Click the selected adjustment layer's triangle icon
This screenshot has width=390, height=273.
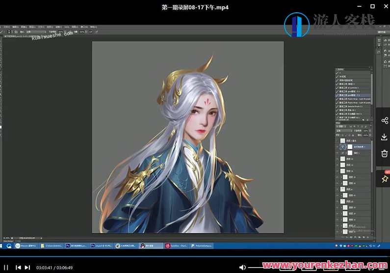click(x=342, y=147)
